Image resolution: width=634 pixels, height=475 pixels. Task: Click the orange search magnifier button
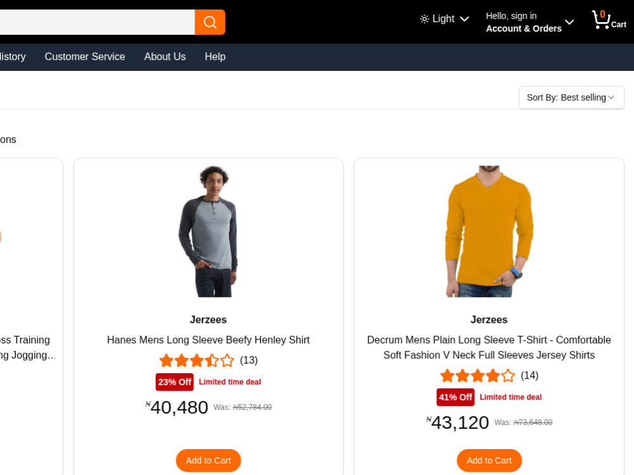(210, 22)
